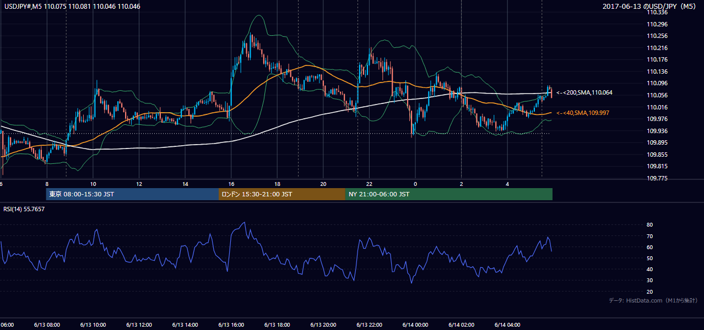Viewport: 704px width, 330px height.
Task: Click the 109.976 price axis label
Action: (657, 119)
